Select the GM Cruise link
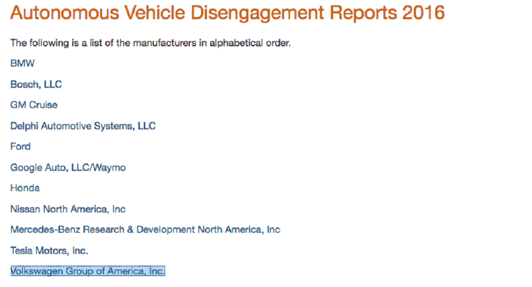 (34, 105)
